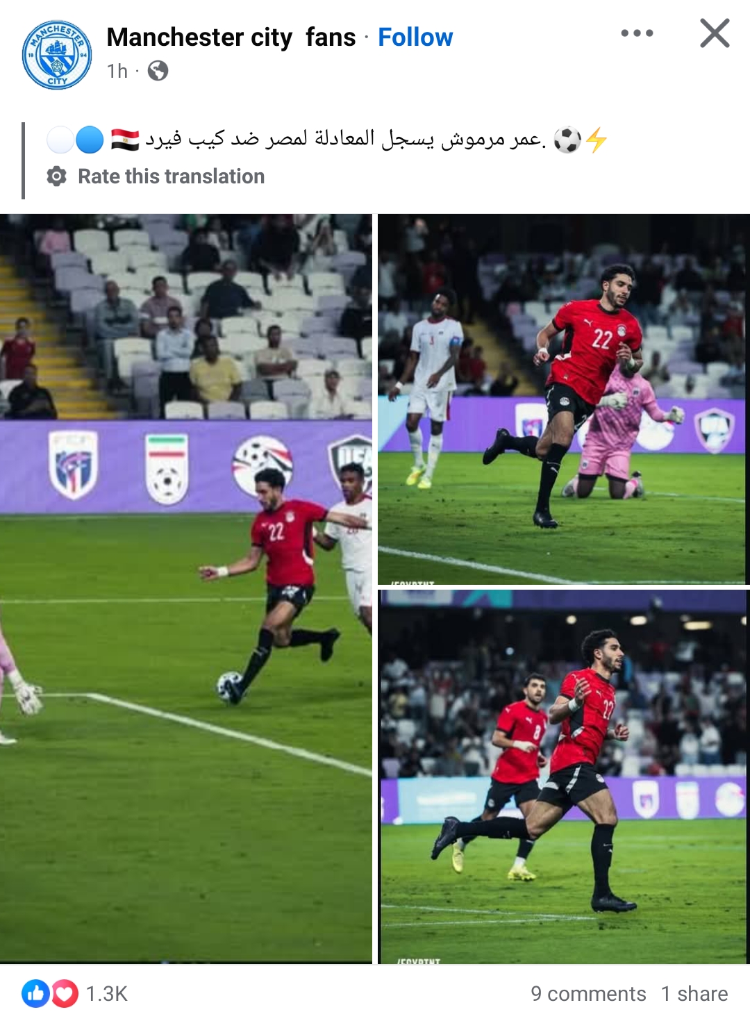
Task: Click the gear icon beside Rate this translation
Action: pos(57,176)
